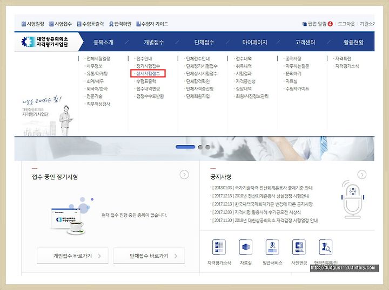Open 수험표출력 print icon link
The width and height of the screenshot is (389, 290).
[x=90, y=24]
